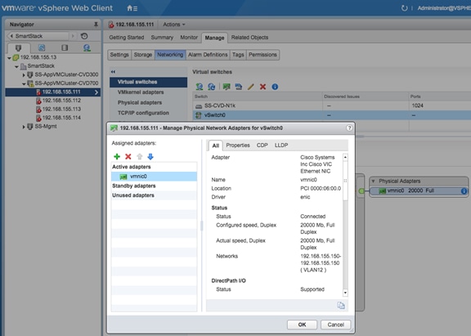The width and height of the screenshot is (471, 336).
Task: Click Cancel button in dialog
Action: click(335, 325)
